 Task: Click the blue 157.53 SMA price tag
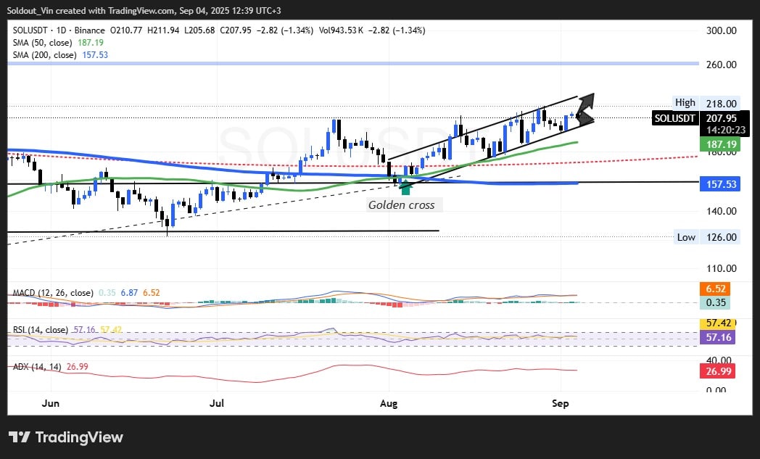tap(718, 185)
